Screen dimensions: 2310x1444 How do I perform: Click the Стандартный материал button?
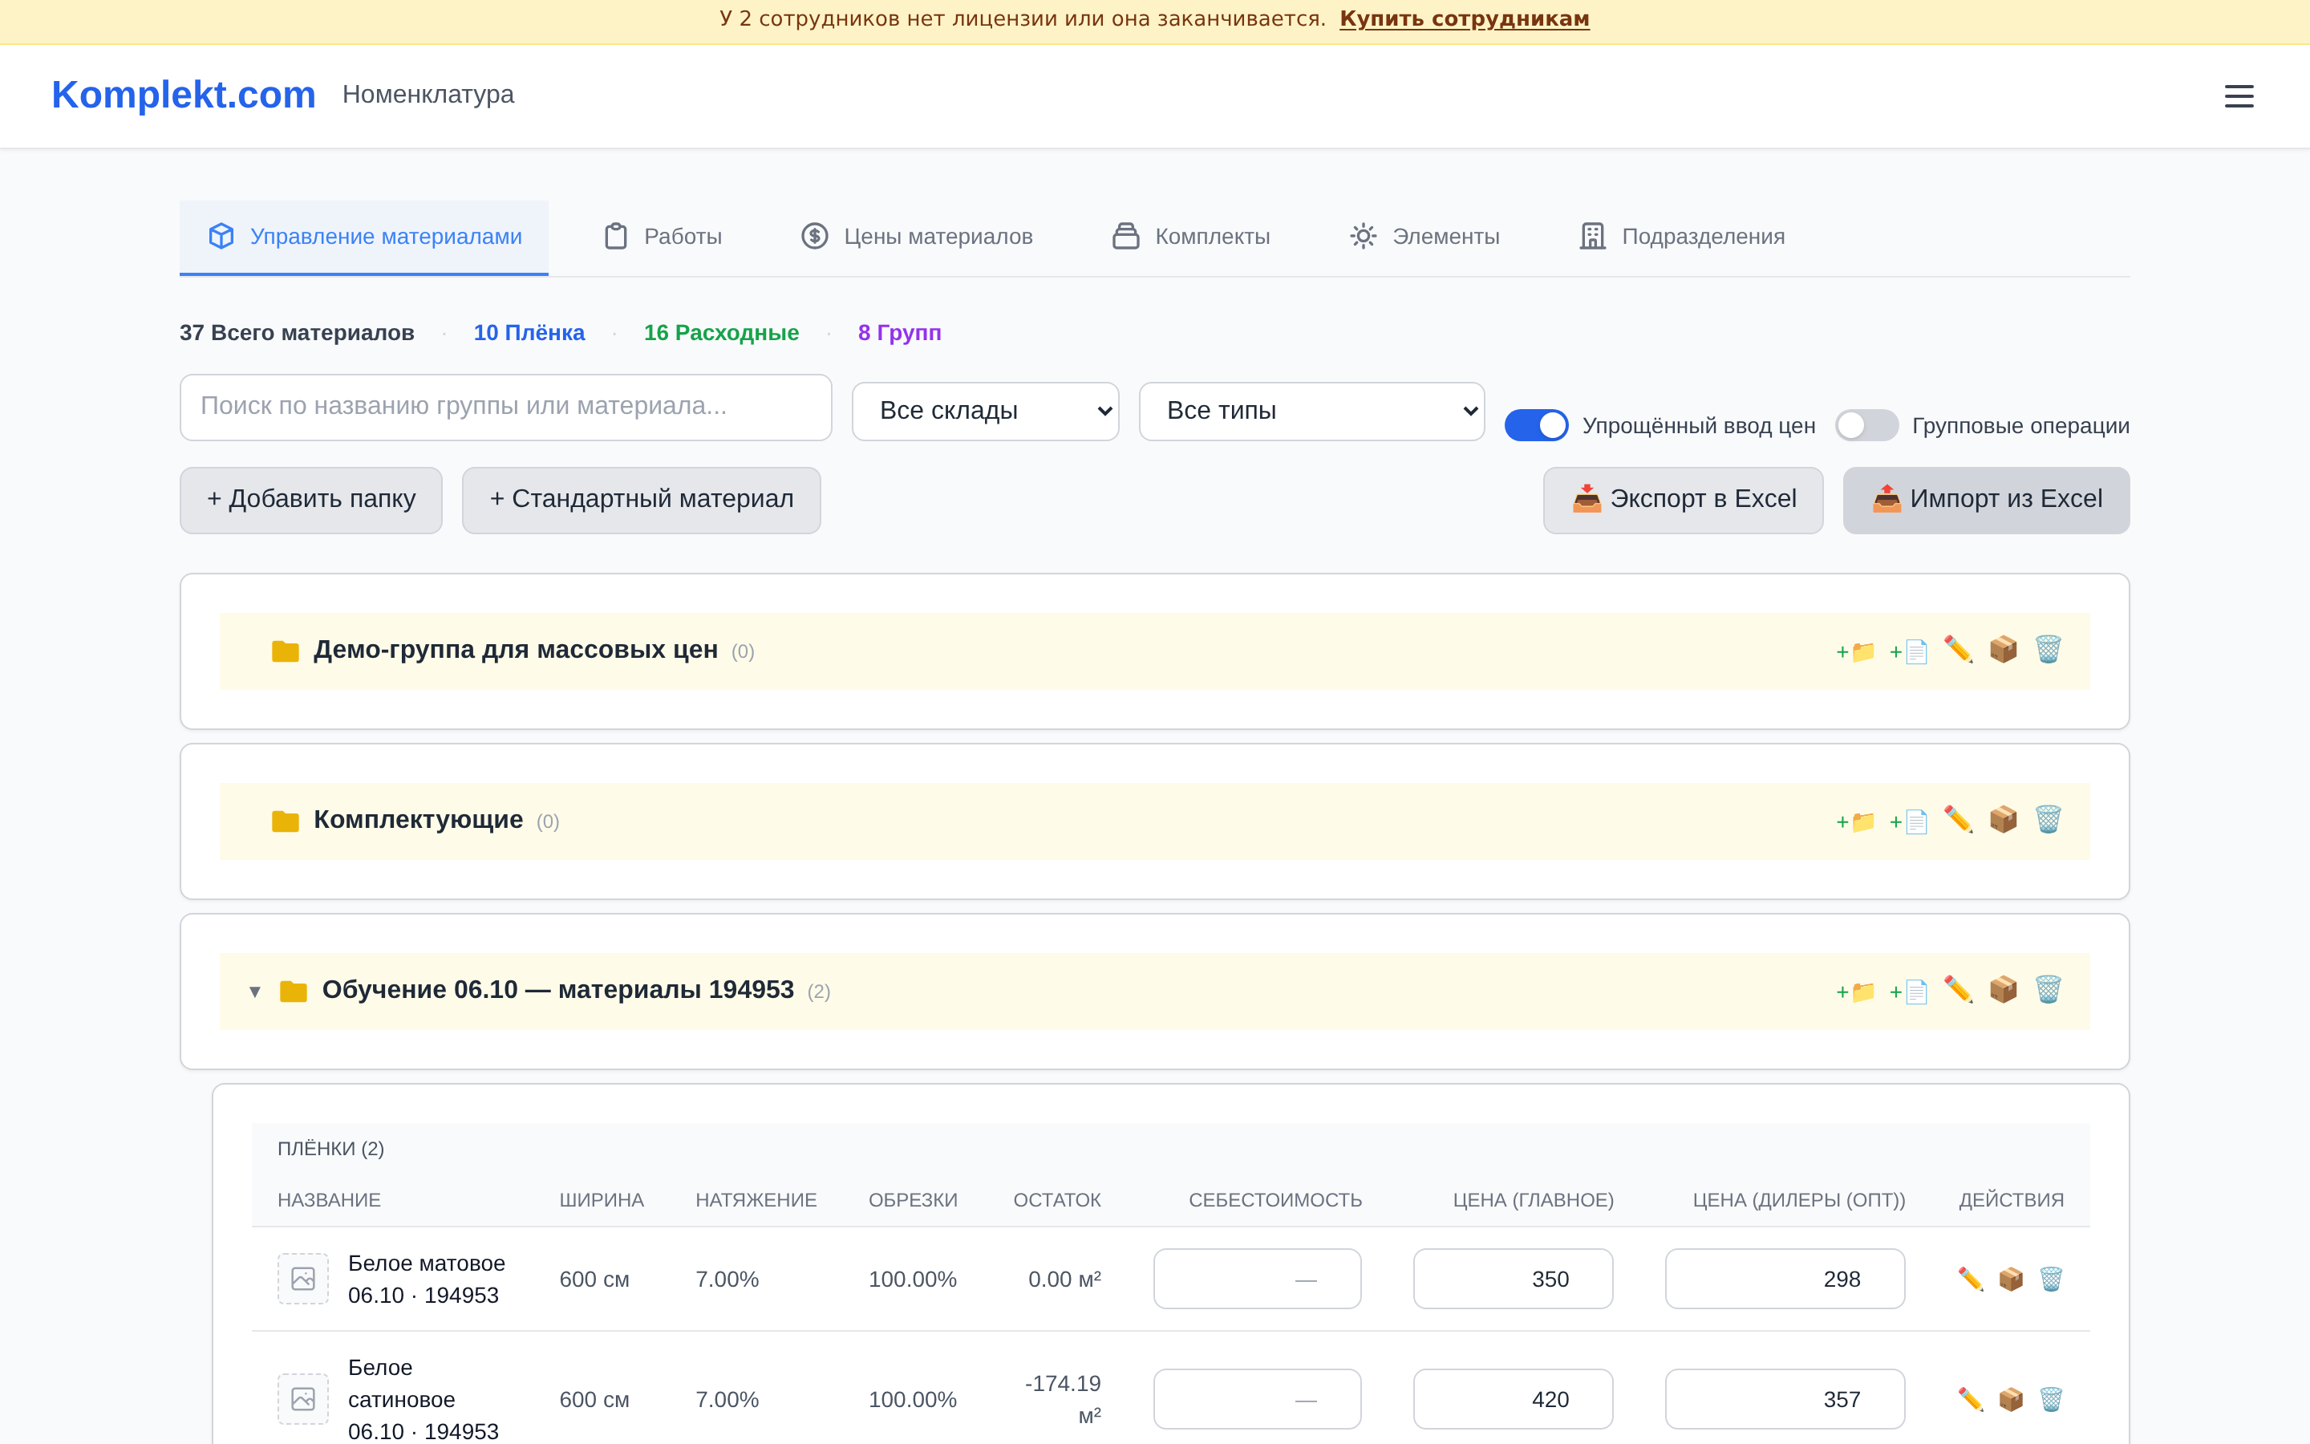pyautogui.click(x=642, y=500)
